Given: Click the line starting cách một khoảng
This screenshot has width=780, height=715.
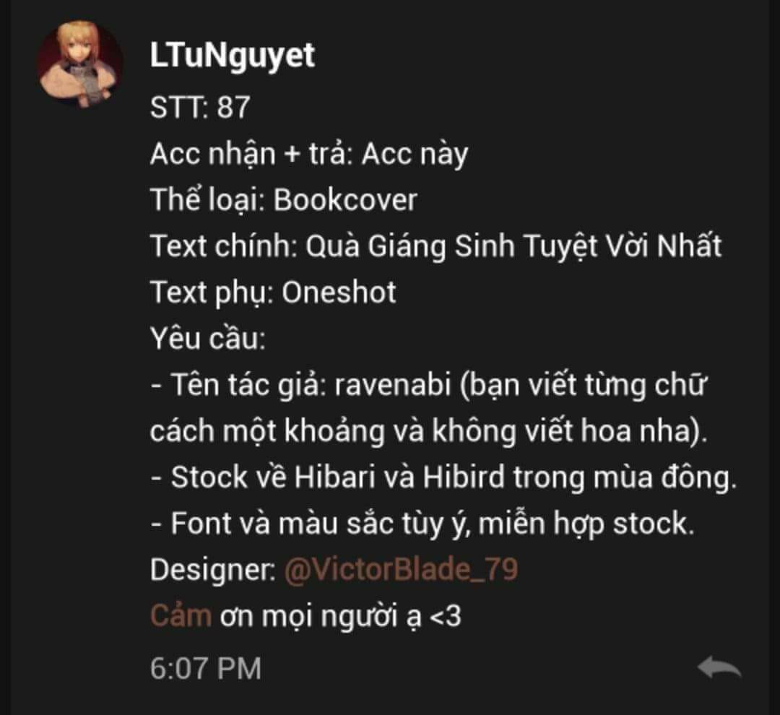Looking at the screenshot, I should click(428, 431).
